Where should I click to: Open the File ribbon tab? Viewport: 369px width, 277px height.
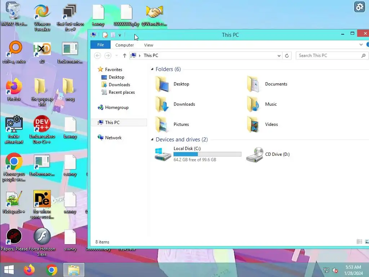tap(101, 45)
